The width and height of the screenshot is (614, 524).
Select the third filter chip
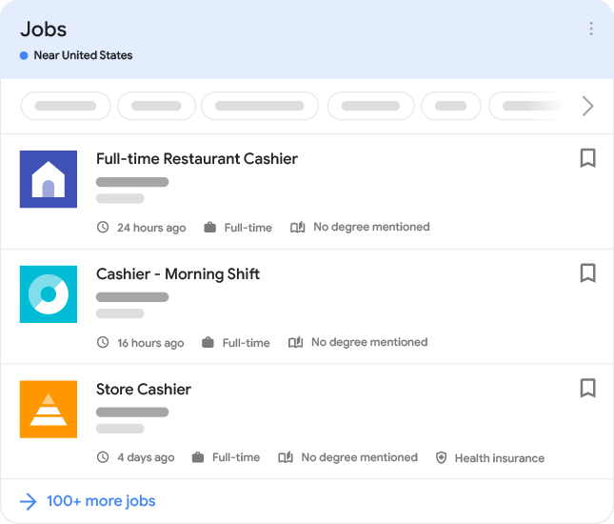(x=259, y=106)
